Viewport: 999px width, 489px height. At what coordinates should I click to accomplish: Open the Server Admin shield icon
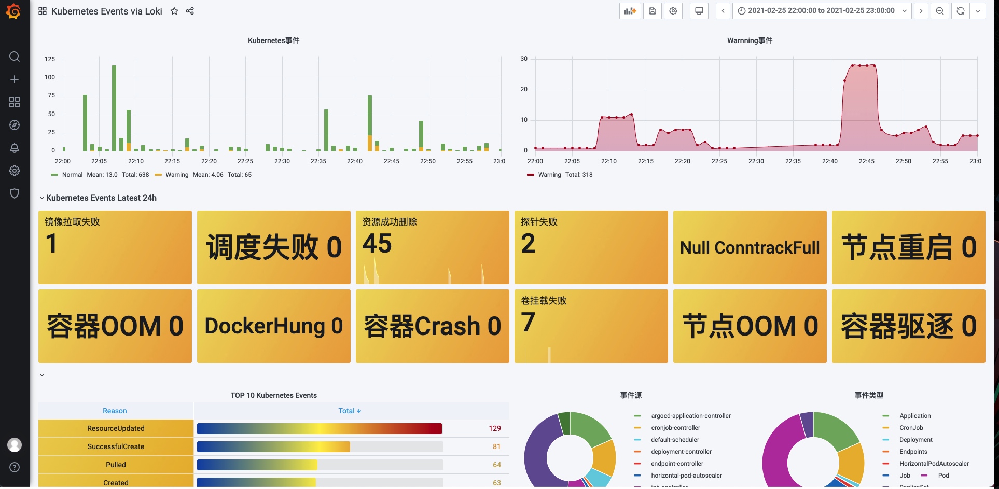click(15, 193)
